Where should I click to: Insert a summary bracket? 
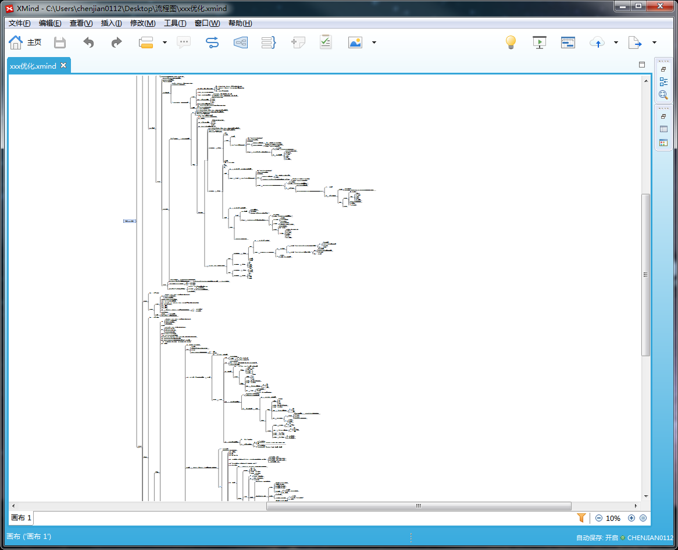(x=269, y=42)
